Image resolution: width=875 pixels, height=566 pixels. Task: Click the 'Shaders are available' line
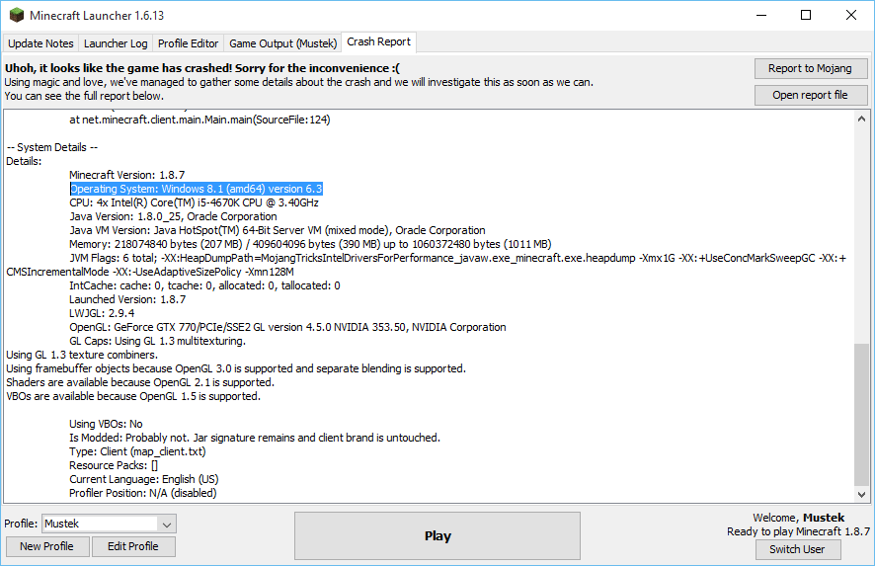click(140, 383)
